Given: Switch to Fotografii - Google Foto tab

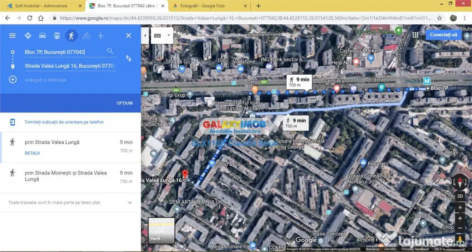Looking at the screenshot, I should (x=210, y=6).
